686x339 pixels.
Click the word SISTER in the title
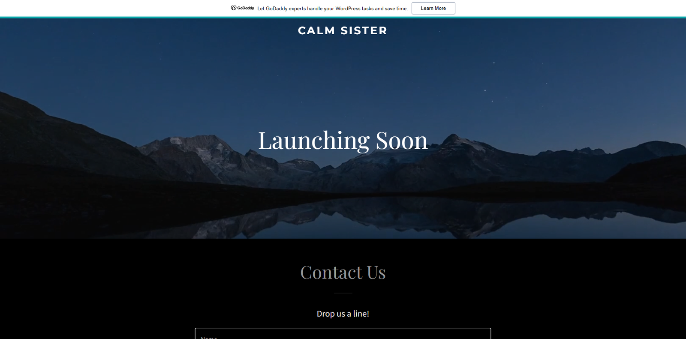pos(364,30)
